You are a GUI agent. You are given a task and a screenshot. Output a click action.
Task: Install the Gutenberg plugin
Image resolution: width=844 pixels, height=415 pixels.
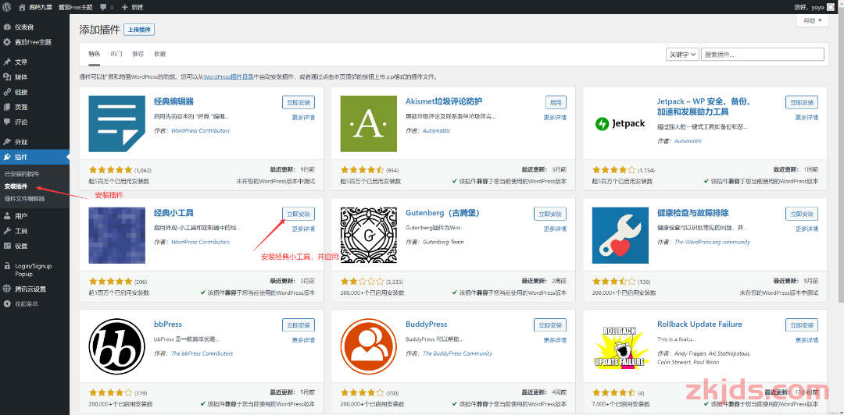click(550, 214)
